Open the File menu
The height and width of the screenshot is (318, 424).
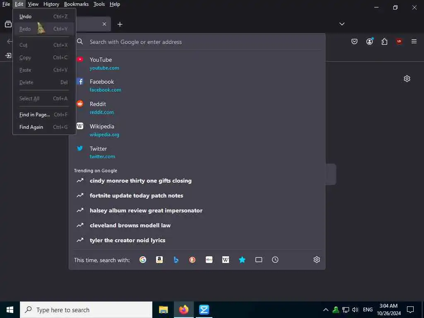tap(6, 4)
